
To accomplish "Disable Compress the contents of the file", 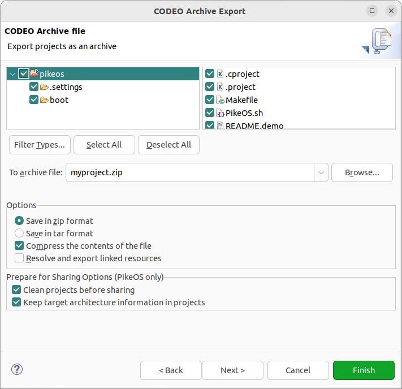I will click(x=20, y=246).
